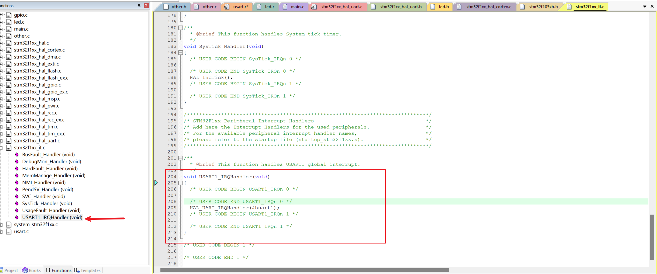Click SVC_Handler function diamond icon
The image size is (657, 274).
[17, 196]
